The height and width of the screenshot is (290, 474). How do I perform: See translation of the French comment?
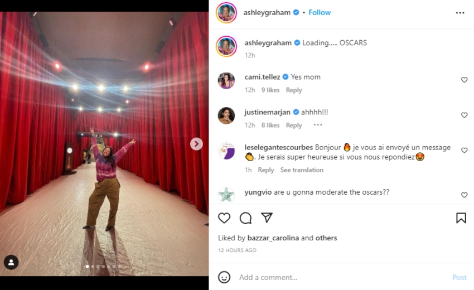tap(302, 170)
